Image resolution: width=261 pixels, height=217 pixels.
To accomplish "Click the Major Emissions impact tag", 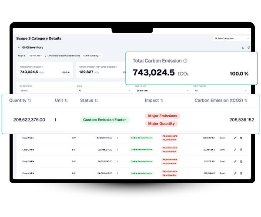I will point(162,116).
